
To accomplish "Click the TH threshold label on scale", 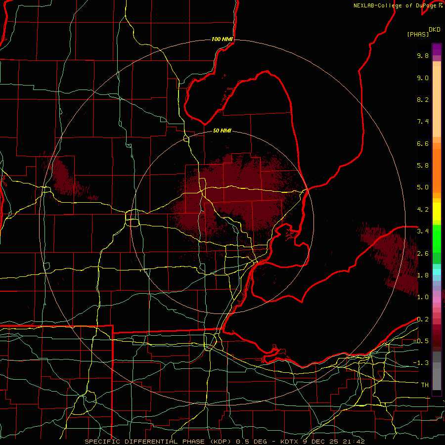I will click(425, 385).
